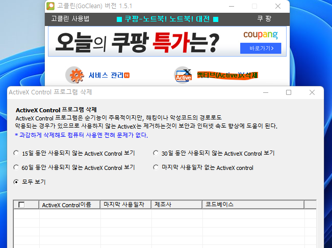Minimize the ActiveX Control 프로그램 삭제 window
Image resolution: width=332 pixels, height=248 pixels.
pos(266,92)
